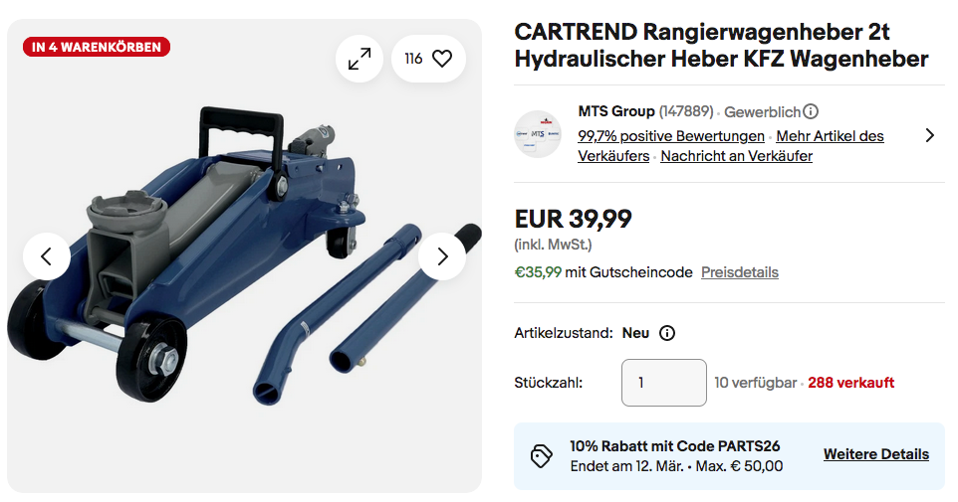Show next product image

tap(442, 256)
